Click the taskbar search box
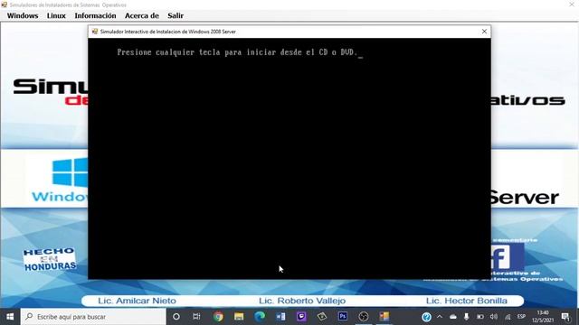 point(93,317)
